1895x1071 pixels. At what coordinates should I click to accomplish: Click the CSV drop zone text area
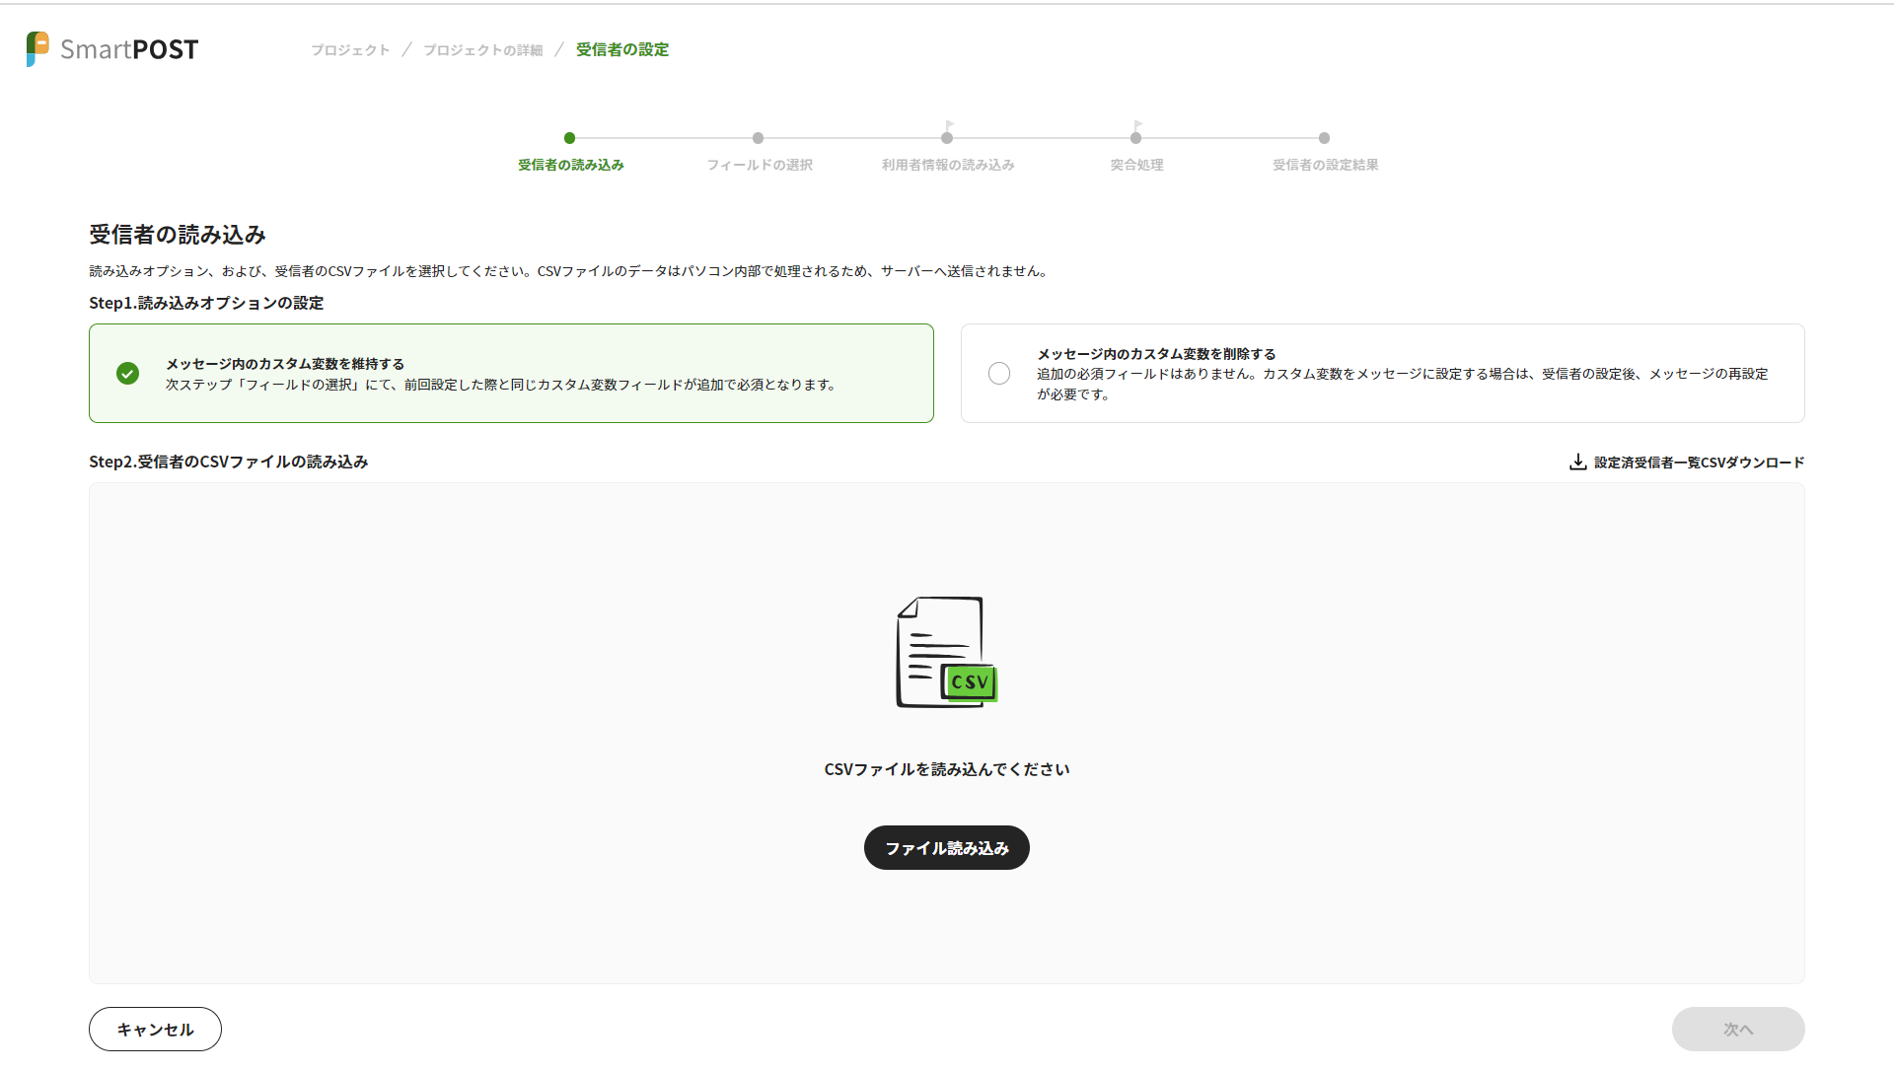pyautogui.click(x=946, y=769)
